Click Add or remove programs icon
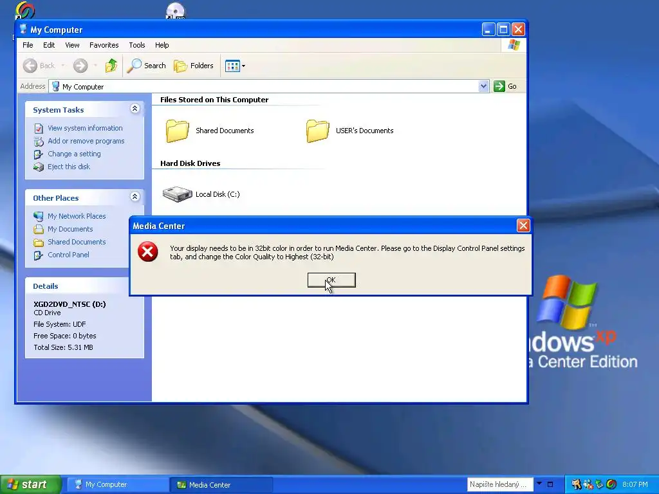The image size is (659, 494). [39, 141]
